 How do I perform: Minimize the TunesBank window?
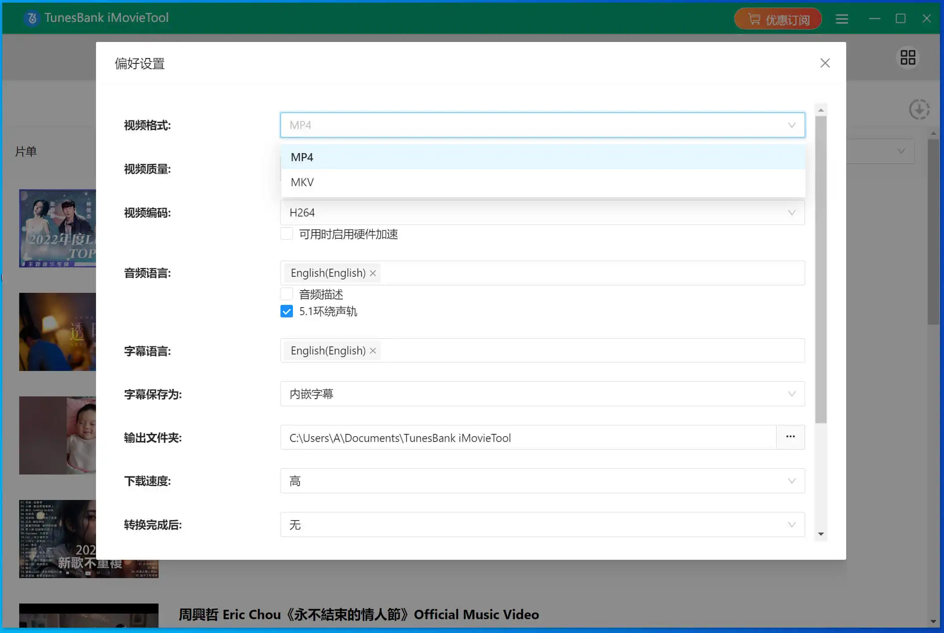point(874,19)
